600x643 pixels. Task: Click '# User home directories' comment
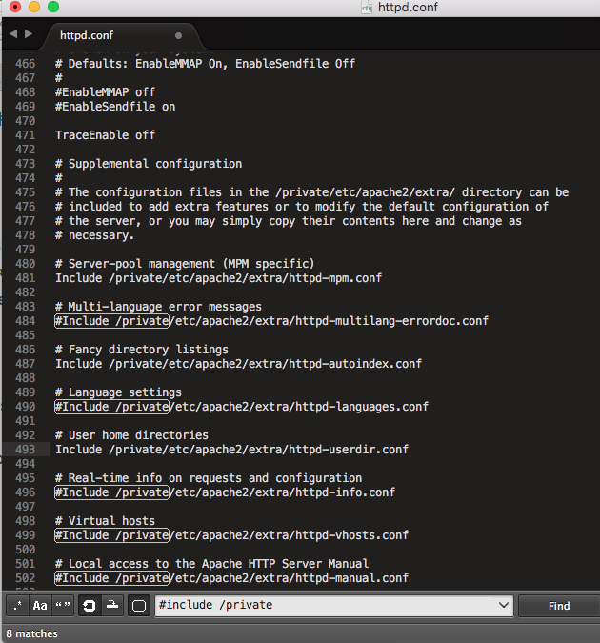click(x=131, y=435)
